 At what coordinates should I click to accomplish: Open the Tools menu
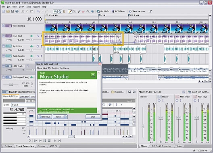(x=29, y=7)
